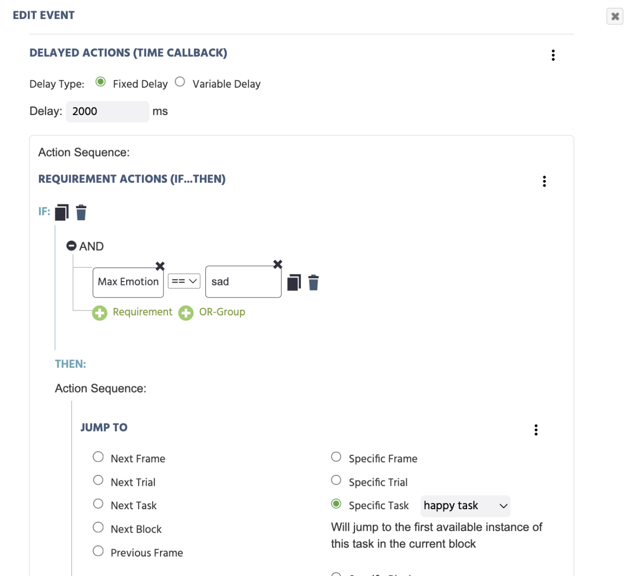Add a new Requirement
The image size is (627, 576).
pos(133,312)
